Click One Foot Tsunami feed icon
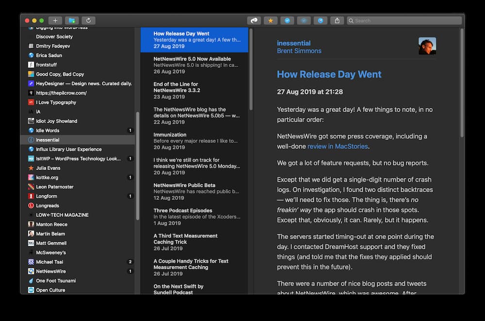Image resolution: width=485 pixels, height=321 pixels. [31, 280]
